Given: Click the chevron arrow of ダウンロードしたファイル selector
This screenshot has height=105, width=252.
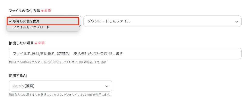Looking at the screenshot, I should pos(236,21).
